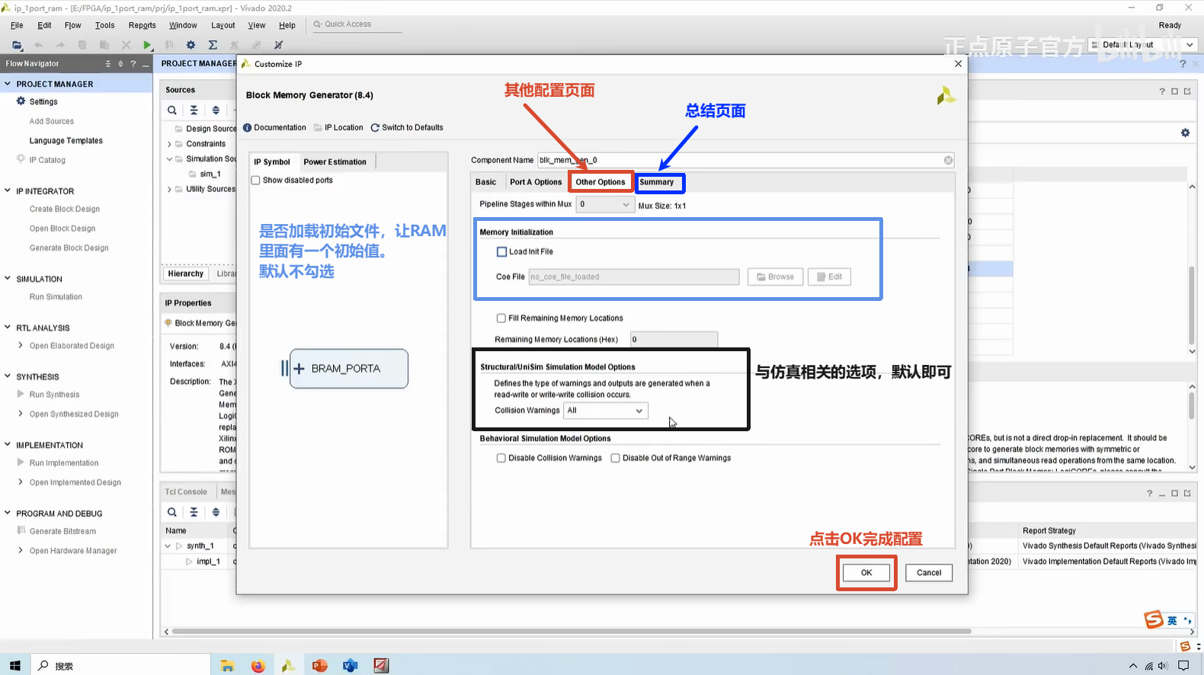Open the Hierarchy tab in Sources

pyautogui.click(x=186, y=274)
